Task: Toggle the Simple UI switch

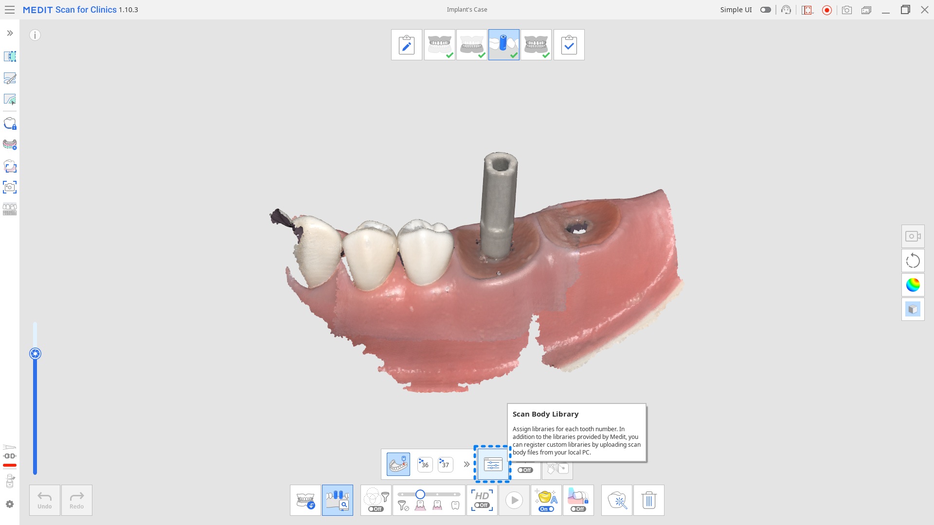Action: click(x=766, y=10)
